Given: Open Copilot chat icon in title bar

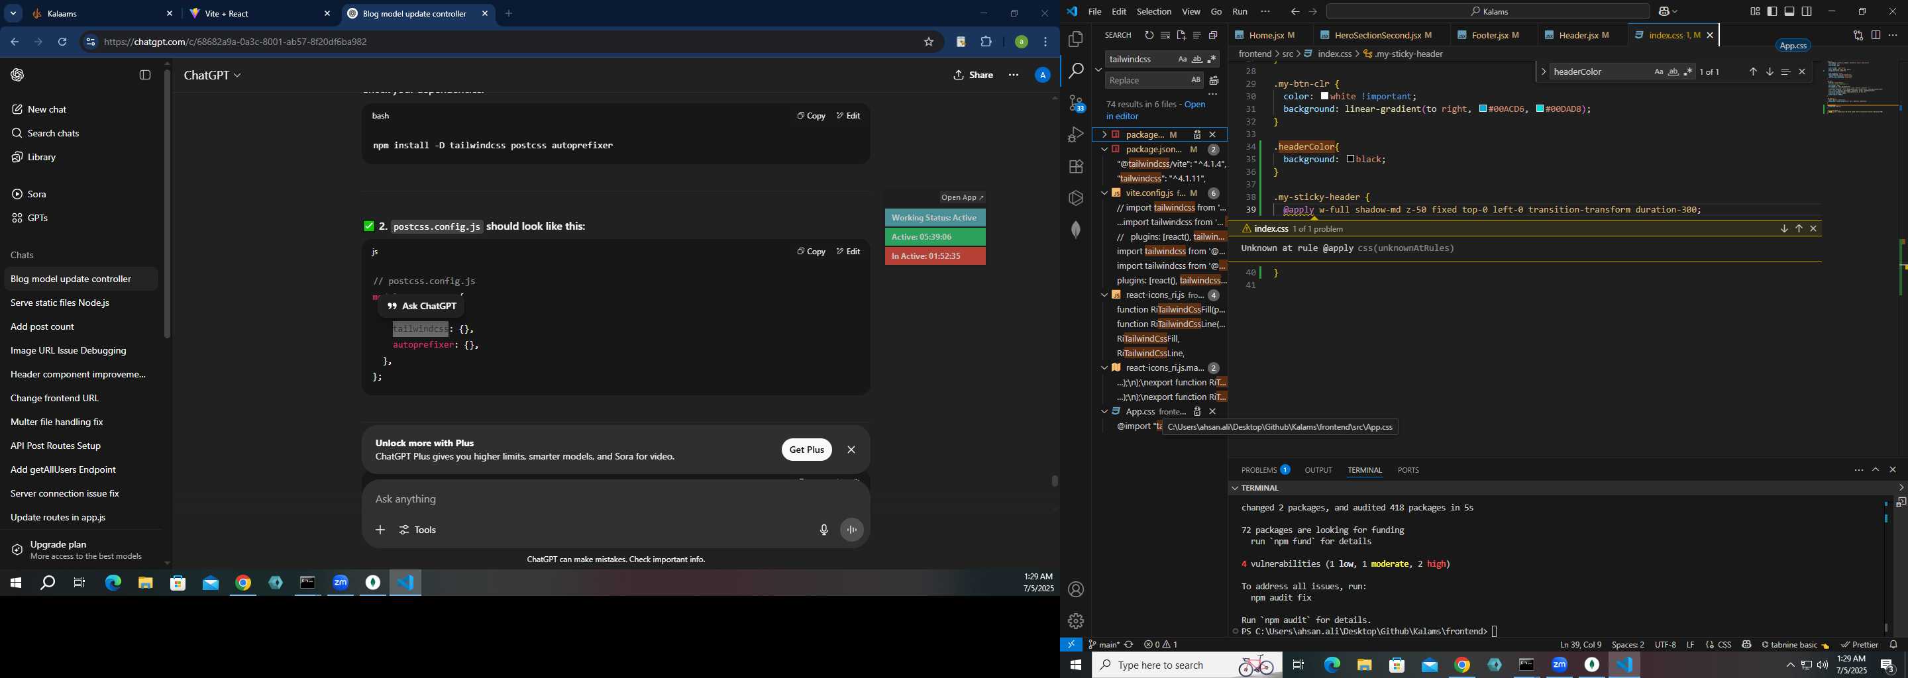Looking at the screenshot, I should [x=1663, y=12].
